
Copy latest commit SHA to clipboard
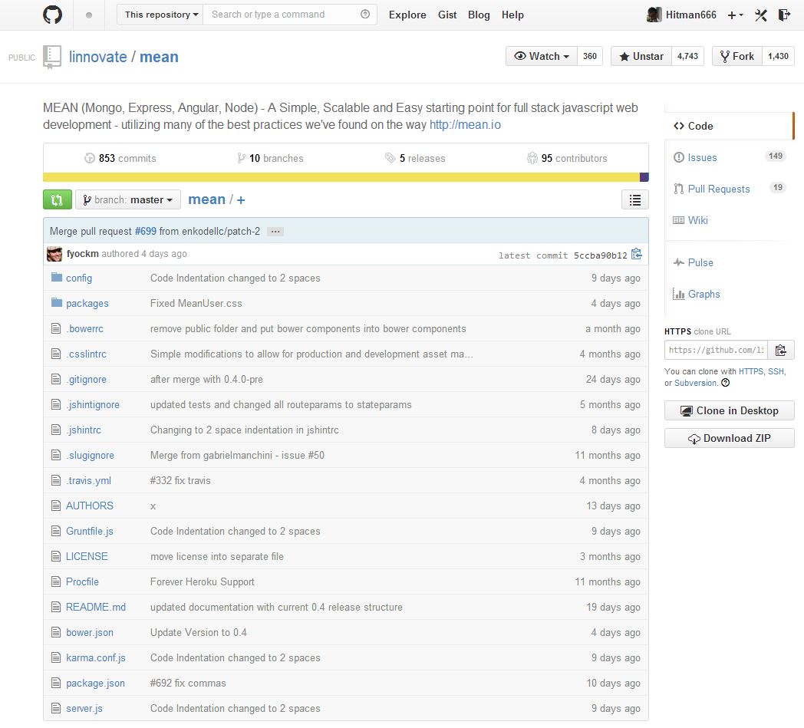(x=636, y=254)
